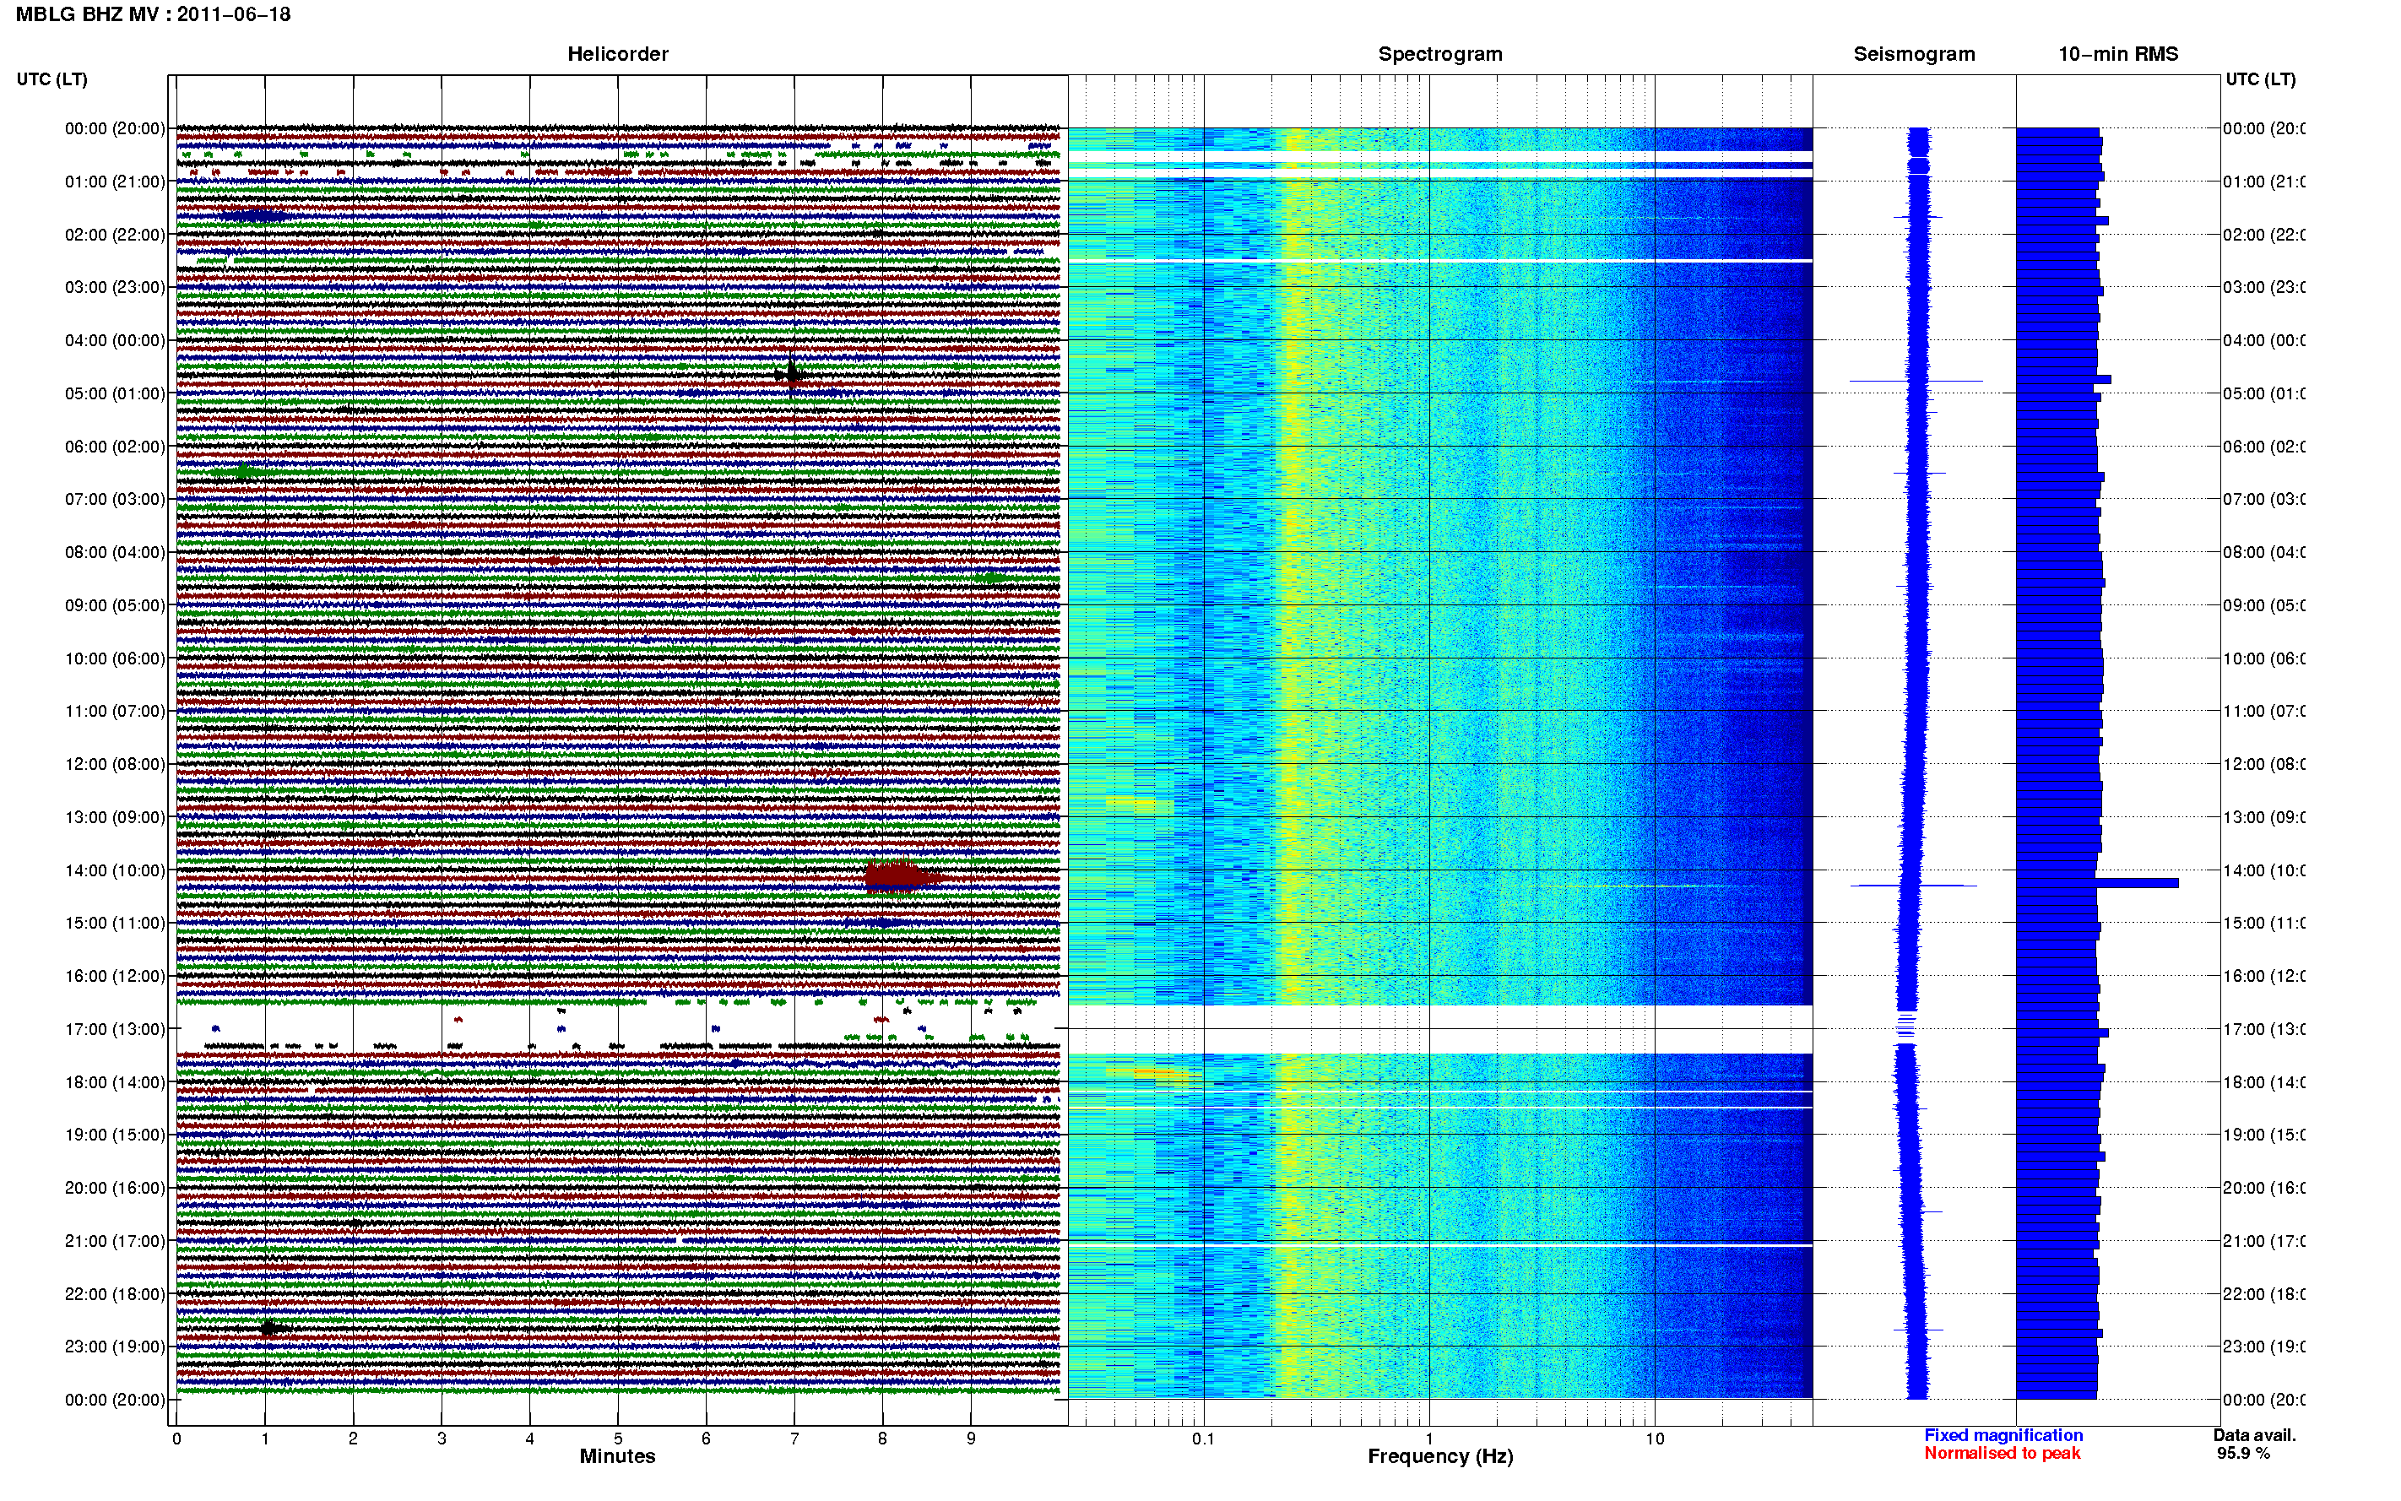Click the '95.9 %' data availability value
This screenshot has width=2401, height=1501.
pyautogui.click(x=2243, y=1454)
